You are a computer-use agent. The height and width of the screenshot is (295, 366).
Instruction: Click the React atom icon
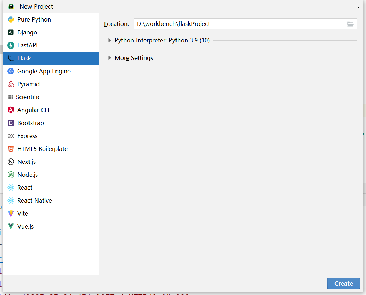11,188
